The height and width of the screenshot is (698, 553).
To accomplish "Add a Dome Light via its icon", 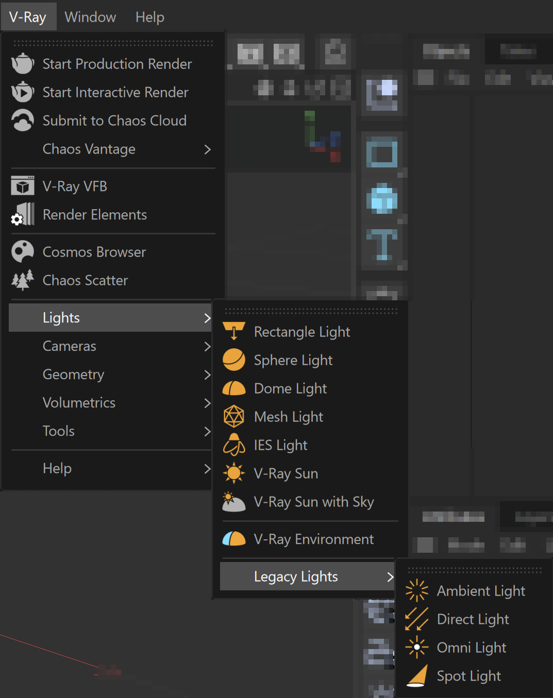I will pos(234,388).
